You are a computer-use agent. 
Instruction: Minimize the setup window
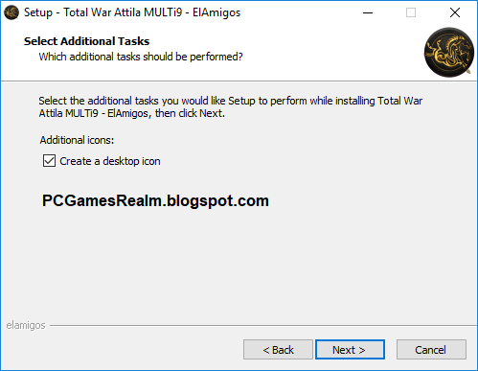(x=368, y=12)
